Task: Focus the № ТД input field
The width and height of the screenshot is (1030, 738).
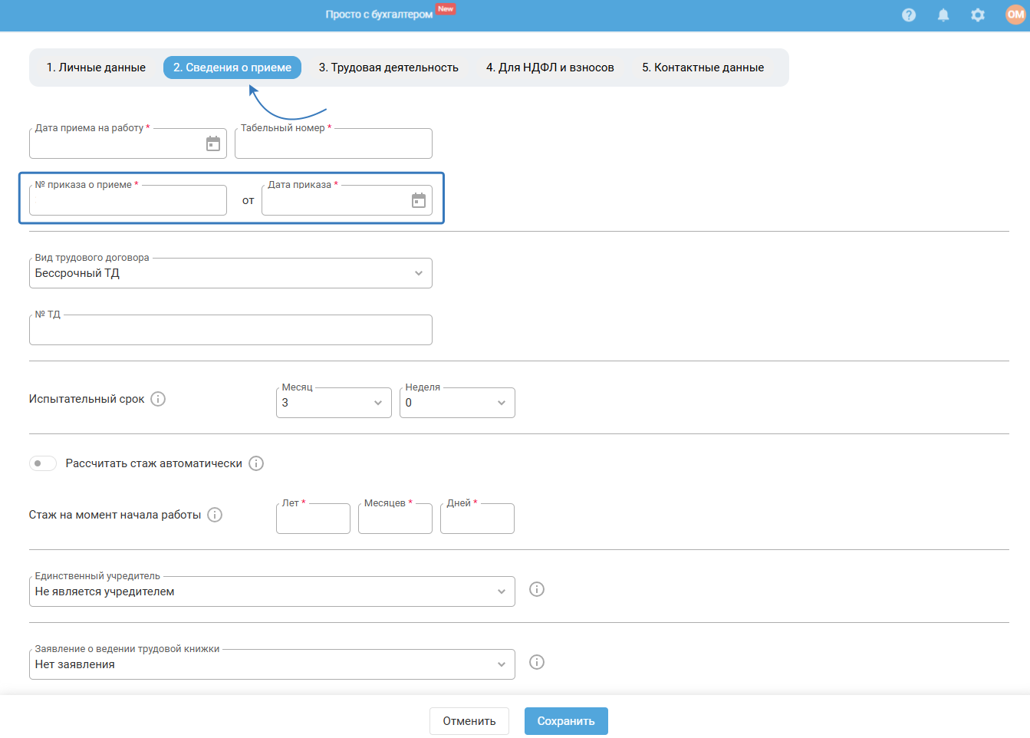Action: (231, 330)
